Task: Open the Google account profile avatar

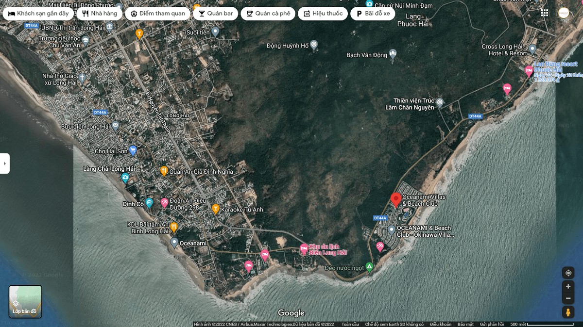Action: coord(564,13)
